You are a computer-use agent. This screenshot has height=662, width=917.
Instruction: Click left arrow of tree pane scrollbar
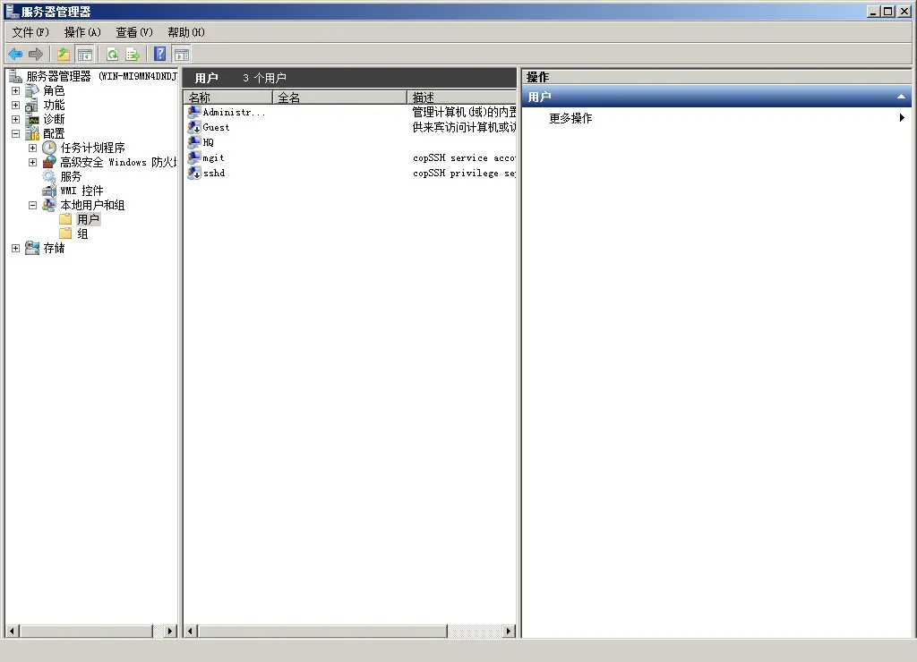click(x=12, y=631)
